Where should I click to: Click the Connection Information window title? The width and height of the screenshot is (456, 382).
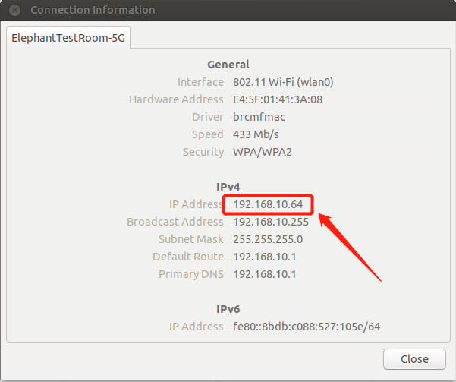[93, 11]
